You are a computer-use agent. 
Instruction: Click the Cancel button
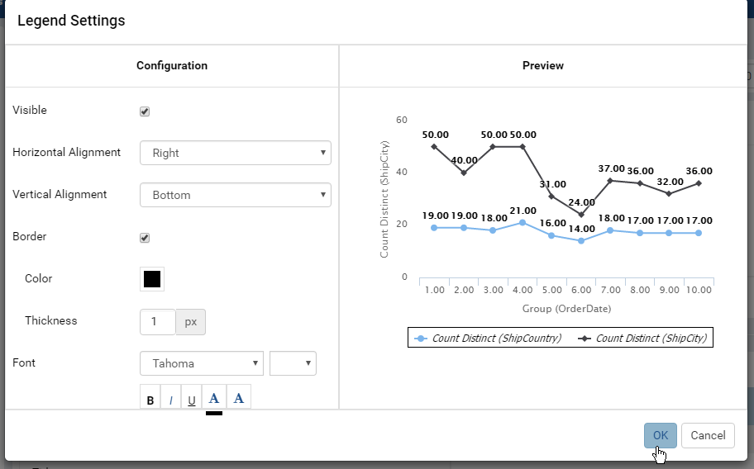[708, 435]
